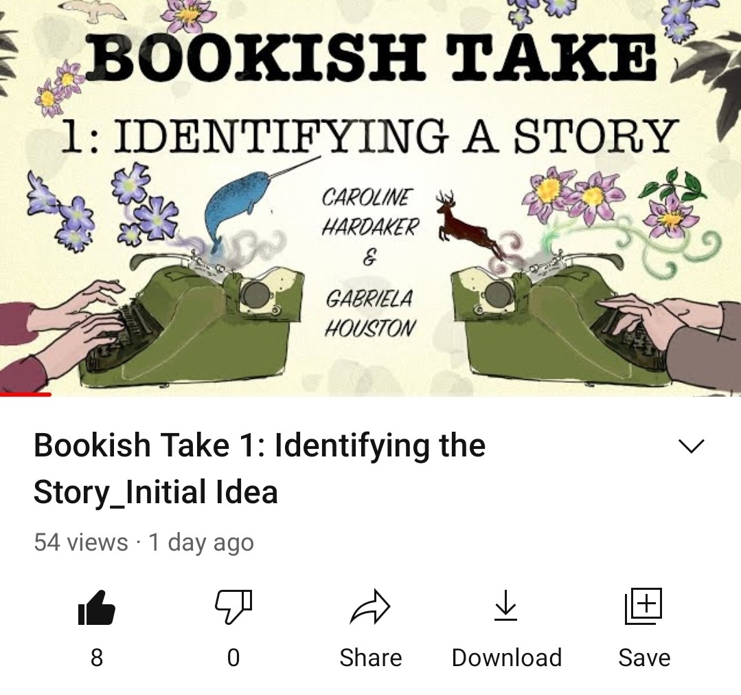Tap the Download arrow icon

pyautogui.click(x=505, y=605)
